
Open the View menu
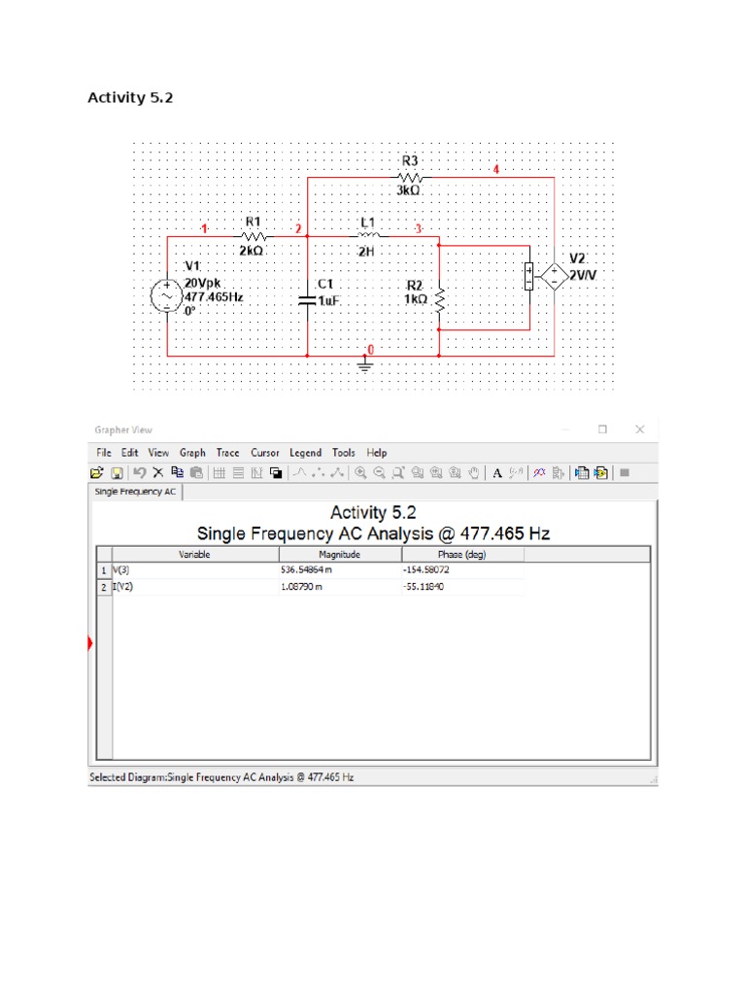[x=158, y=453]
